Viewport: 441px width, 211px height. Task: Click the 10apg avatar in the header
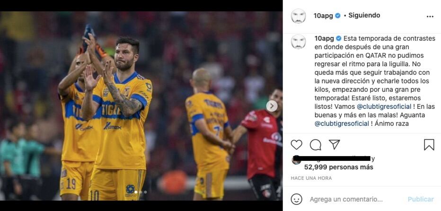coord(298,16)
